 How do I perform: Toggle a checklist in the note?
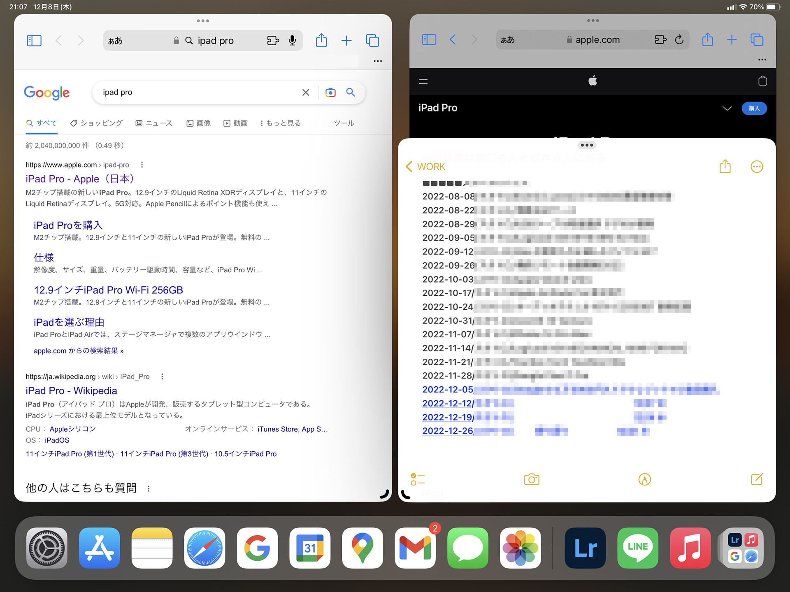click(x=417, y=479)
